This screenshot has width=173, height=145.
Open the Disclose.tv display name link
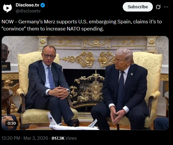point(28,5)
